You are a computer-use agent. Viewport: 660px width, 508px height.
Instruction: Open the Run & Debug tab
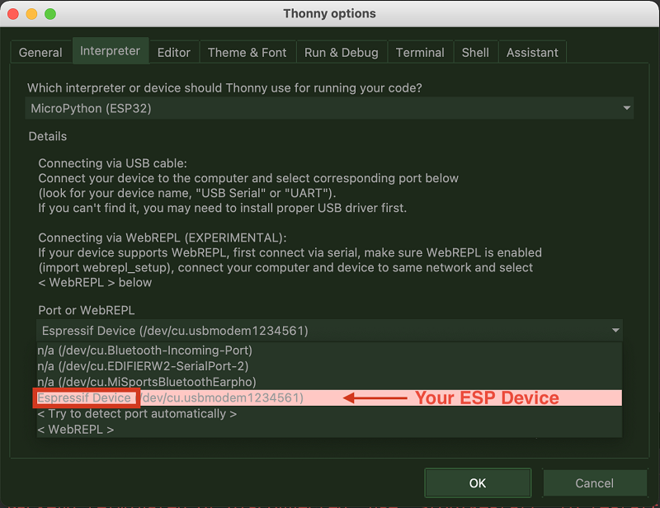(x=341, y=52)
